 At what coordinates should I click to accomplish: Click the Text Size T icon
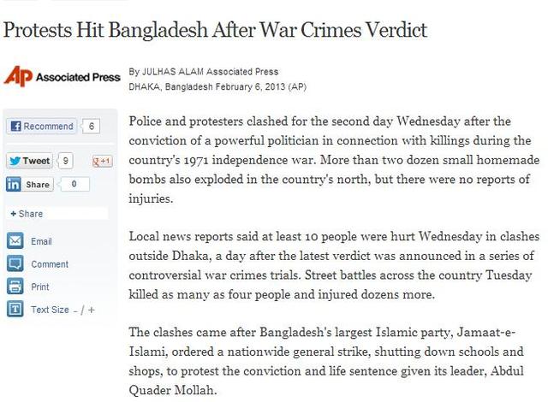click(x=15, y=309)
